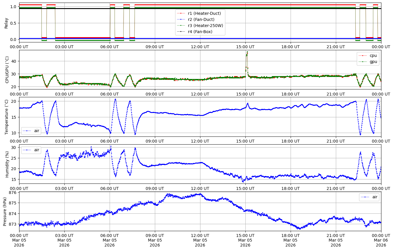Click the red cpu legend marker
Viewport: 393px width, 250px height.
click(363, 55)
